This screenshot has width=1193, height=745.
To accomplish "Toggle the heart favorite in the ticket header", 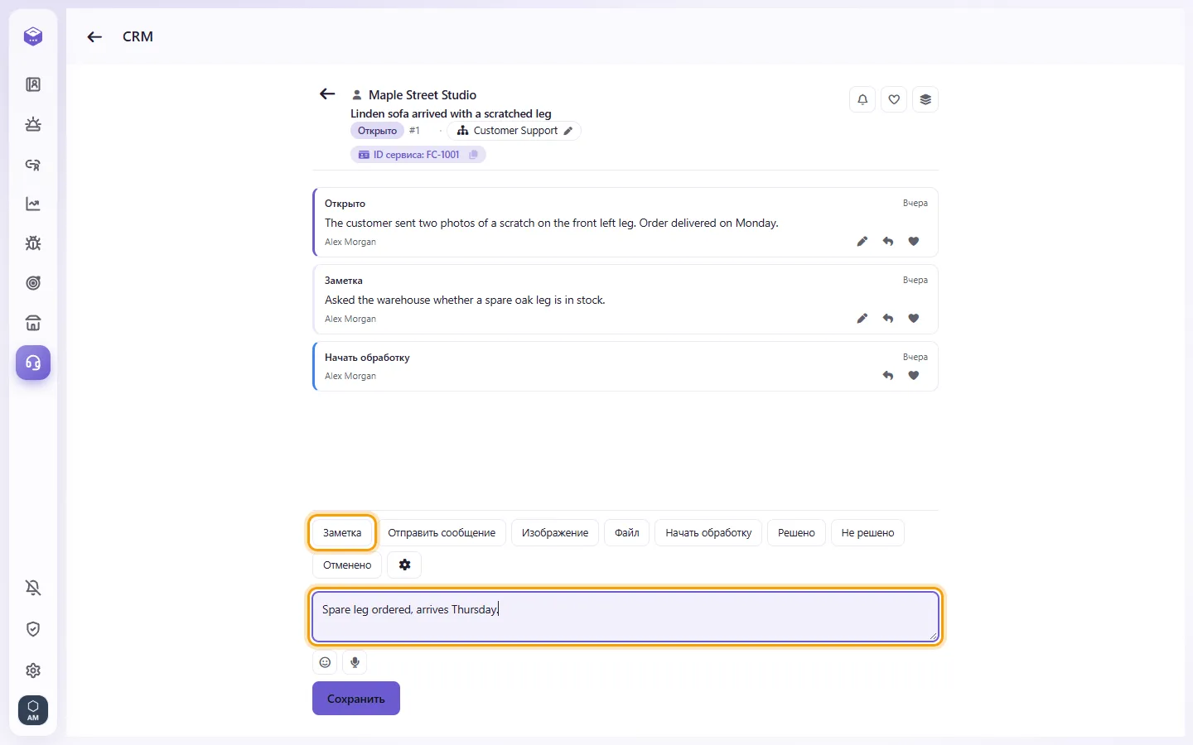I will coord(894,99).
